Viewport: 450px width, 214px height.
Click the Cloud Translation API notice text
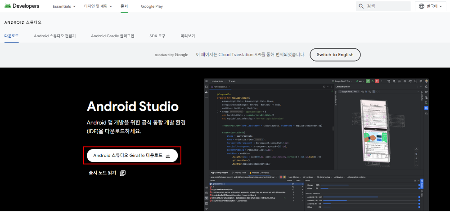point(251,54)
